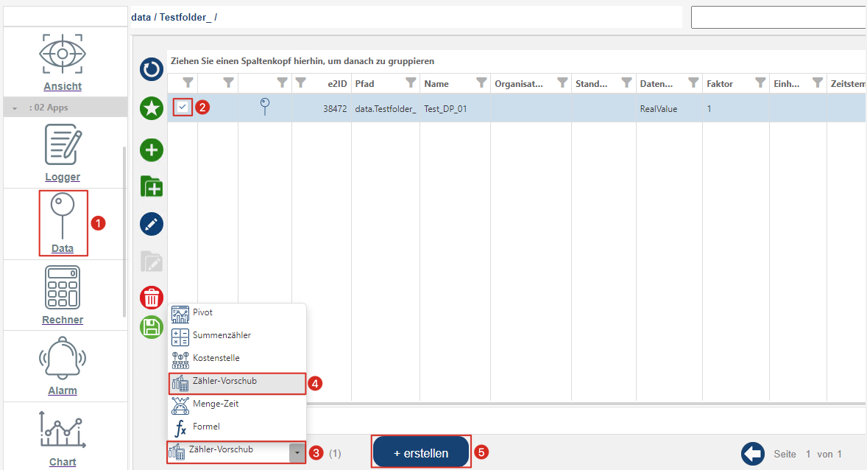Click the green plus add icon
Screen dimensions: 867x470
click(x=152, y=151)
